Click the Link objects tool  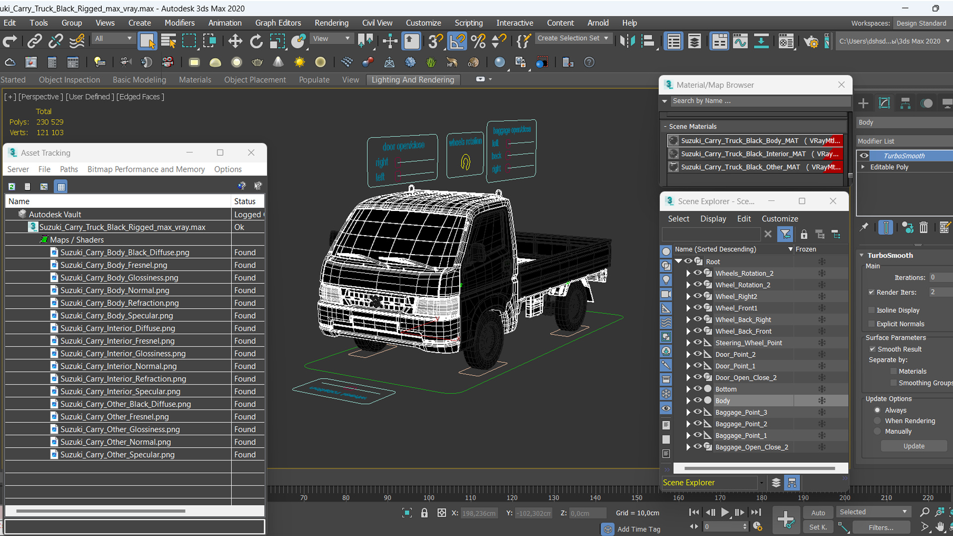click(34, 41)
